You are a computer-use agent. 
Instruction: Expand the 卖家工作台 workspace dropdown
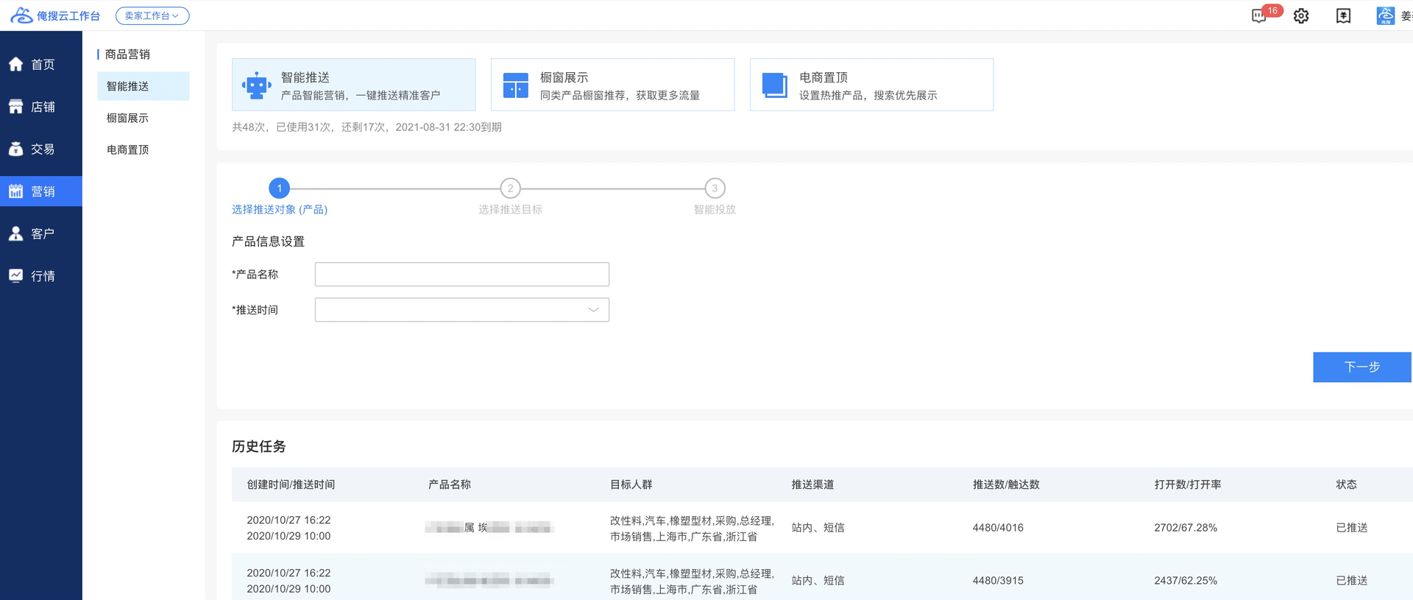coord(152,16)
